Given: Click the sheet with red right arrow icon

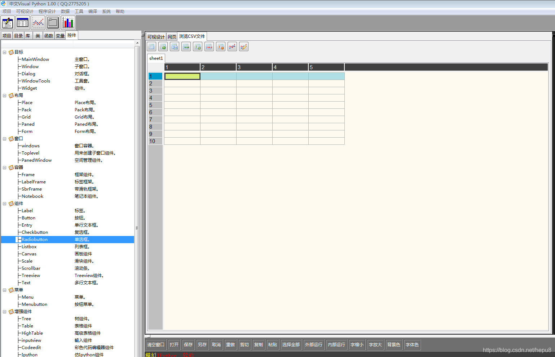Looking at the screenshot, I should [x=209, y=46].
